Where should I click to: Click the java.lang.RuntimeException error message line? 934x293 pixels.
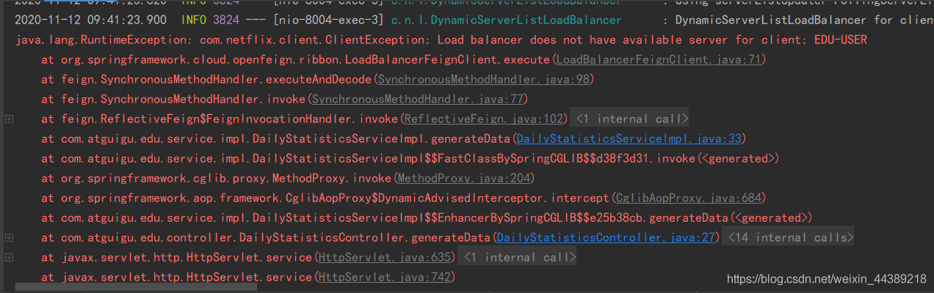tap(441, 40)
